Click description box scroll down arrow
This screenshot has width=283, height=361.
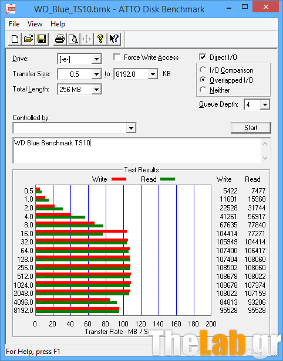[265, 158]
